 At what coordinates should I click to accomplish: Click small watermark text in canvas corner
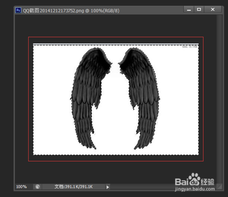coord(190,47)
